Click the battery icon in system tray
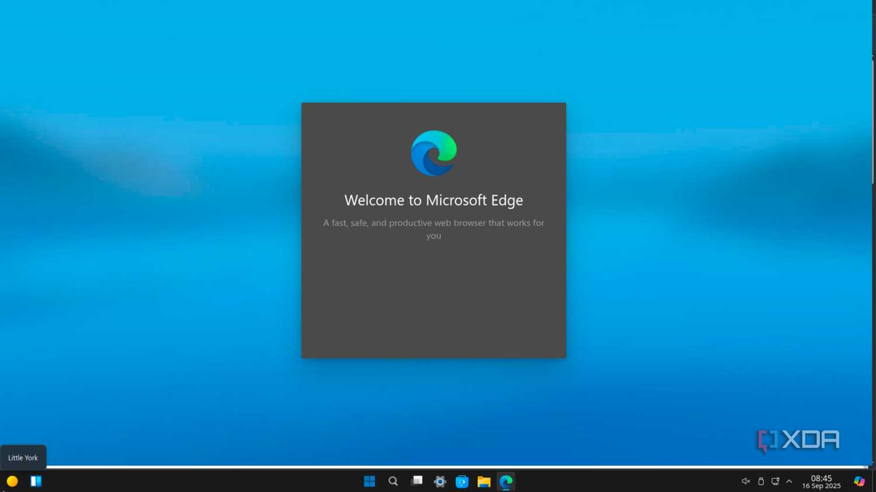 (x=761, y=481)
